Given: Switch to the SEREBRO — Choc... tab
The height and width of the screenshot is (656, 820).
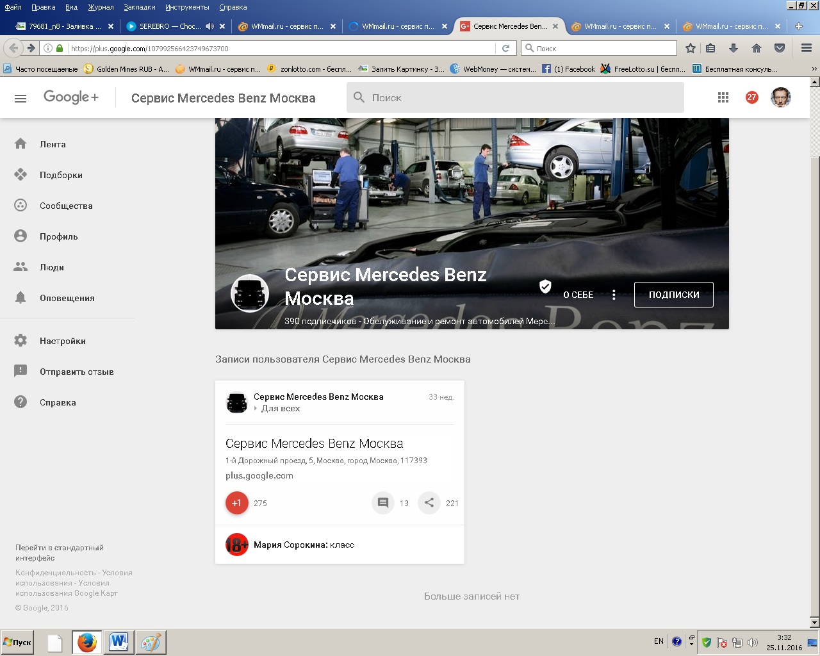Looking at the screenshot, I should point(170,26).
